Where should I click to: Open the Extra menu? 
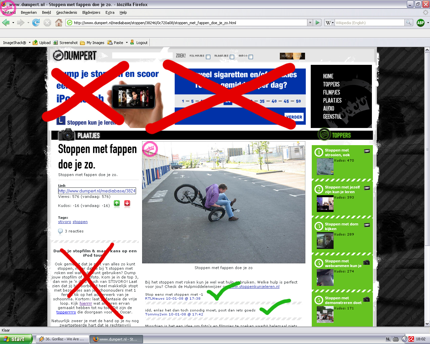110,12
